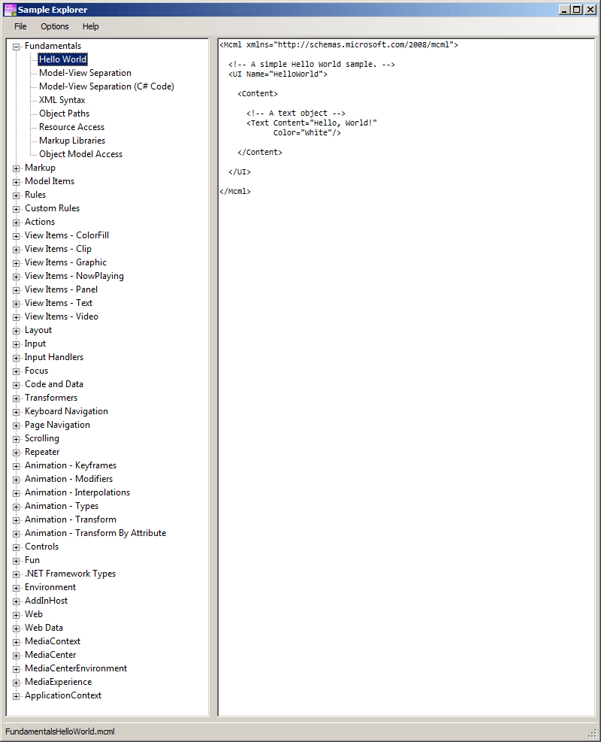Select Animation - Transform By Attribute label
The width and height of the screenshot is (601, 742).
pyautogui.click(x=95, y=533)
